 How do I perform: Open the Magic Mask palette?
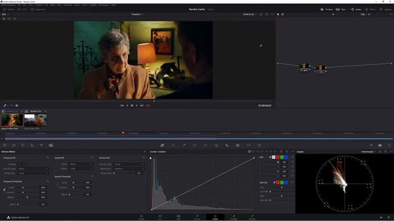point(216,145)
